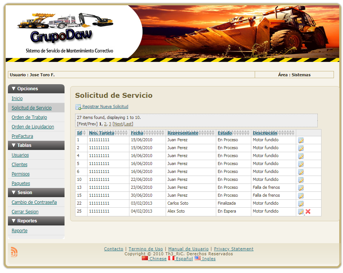Click Registrar Nueva Solicitud link
Screen dimensions: 343x273
[x=105, y=106]
